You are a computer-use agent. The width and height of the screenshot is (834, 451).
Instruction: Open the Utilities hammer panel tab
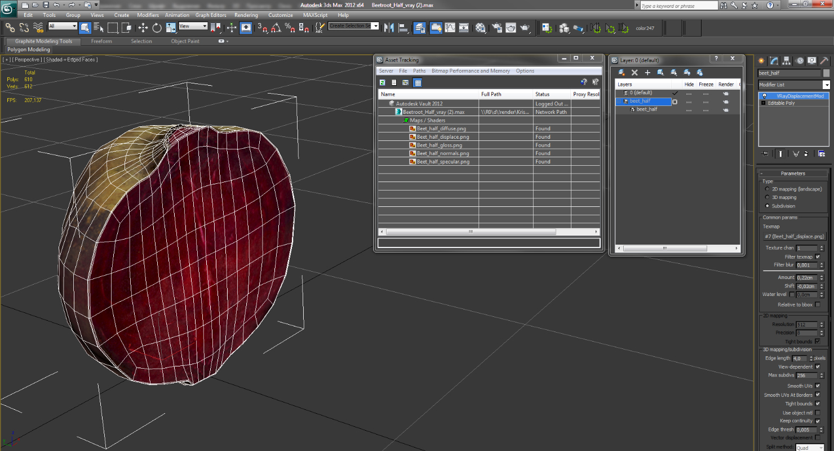click(824, 61)
